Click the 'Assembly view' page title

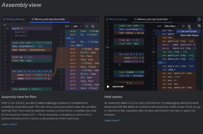coord(21,5)
